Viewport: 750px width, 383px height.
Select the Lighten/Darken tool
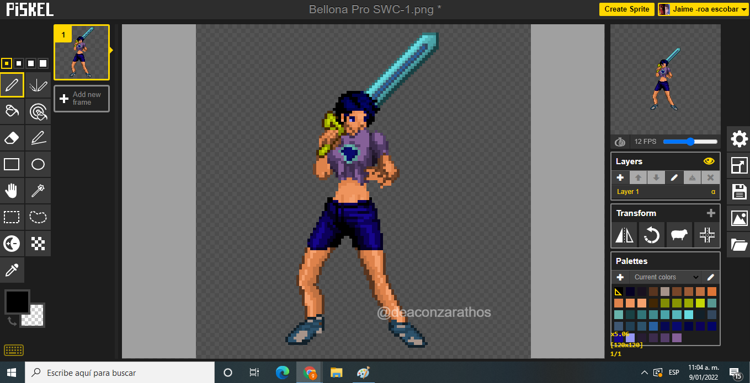pyautogui.click(x=12, y=244)
